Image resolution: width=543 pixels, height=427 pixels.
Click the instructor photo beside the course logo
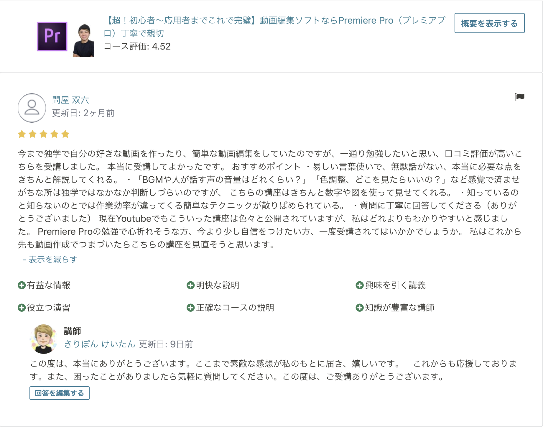click(84, 41)
